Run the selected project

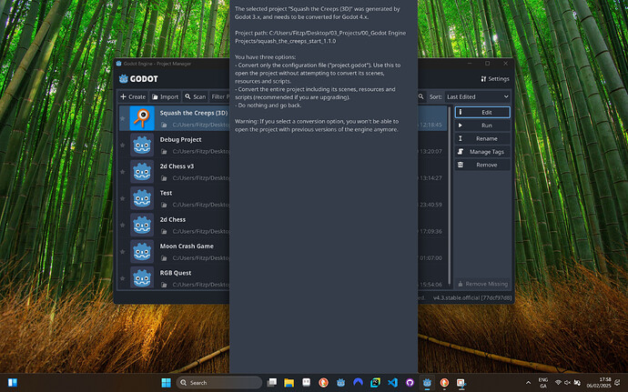(482, 126)
